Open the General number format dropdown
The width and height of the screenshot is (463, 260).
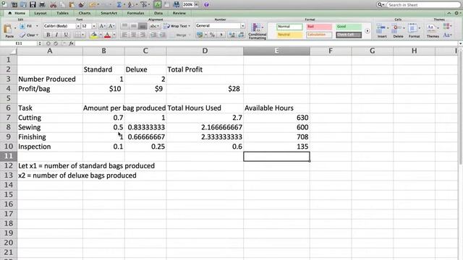tap(242, 26)
